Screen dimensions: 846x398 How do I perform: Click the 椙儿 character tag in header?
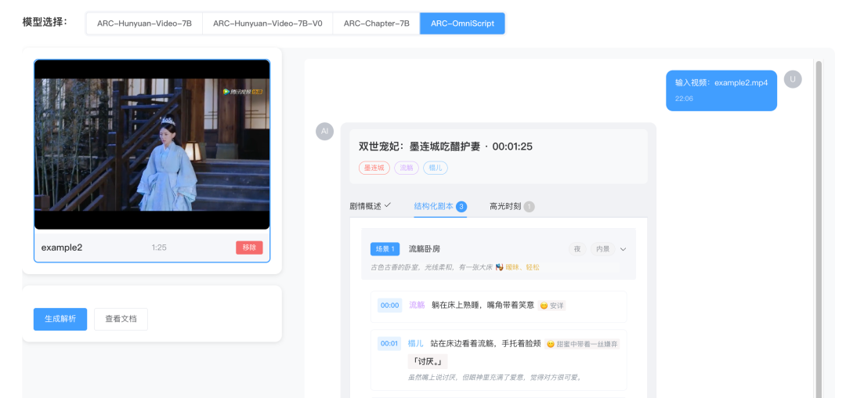435,168
